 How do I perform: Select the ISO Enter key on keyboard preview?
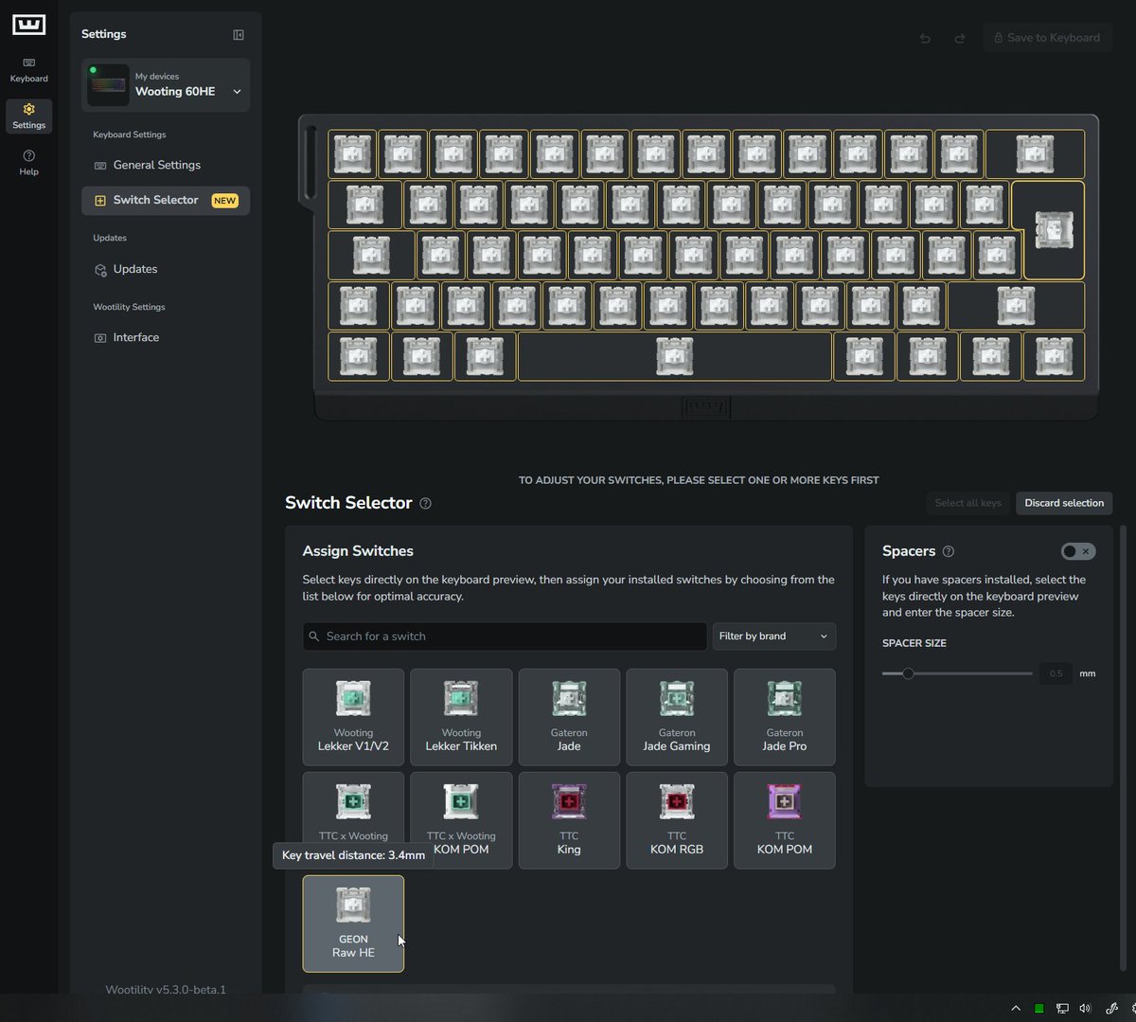1054,230
